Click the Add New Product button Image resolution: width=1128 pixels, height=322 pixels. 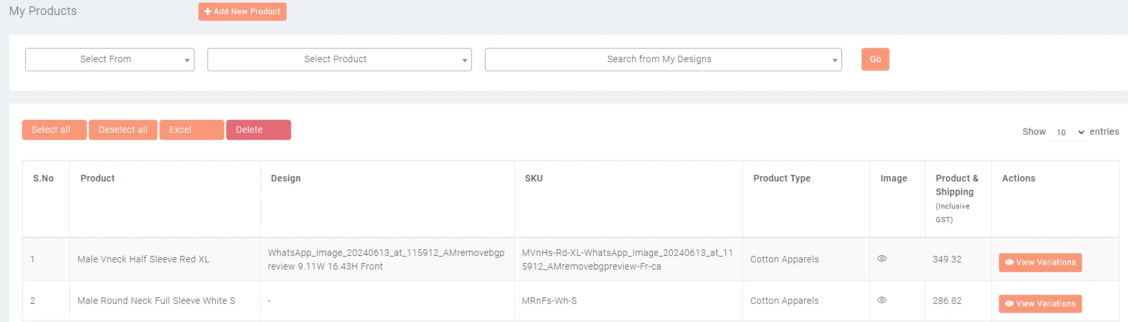coord(242,12)
